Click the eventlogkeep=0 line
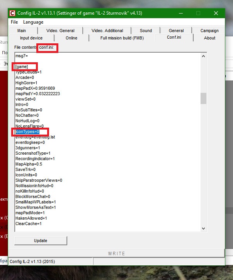This screenshot has width=233, height=280. [x=30, y=142]
